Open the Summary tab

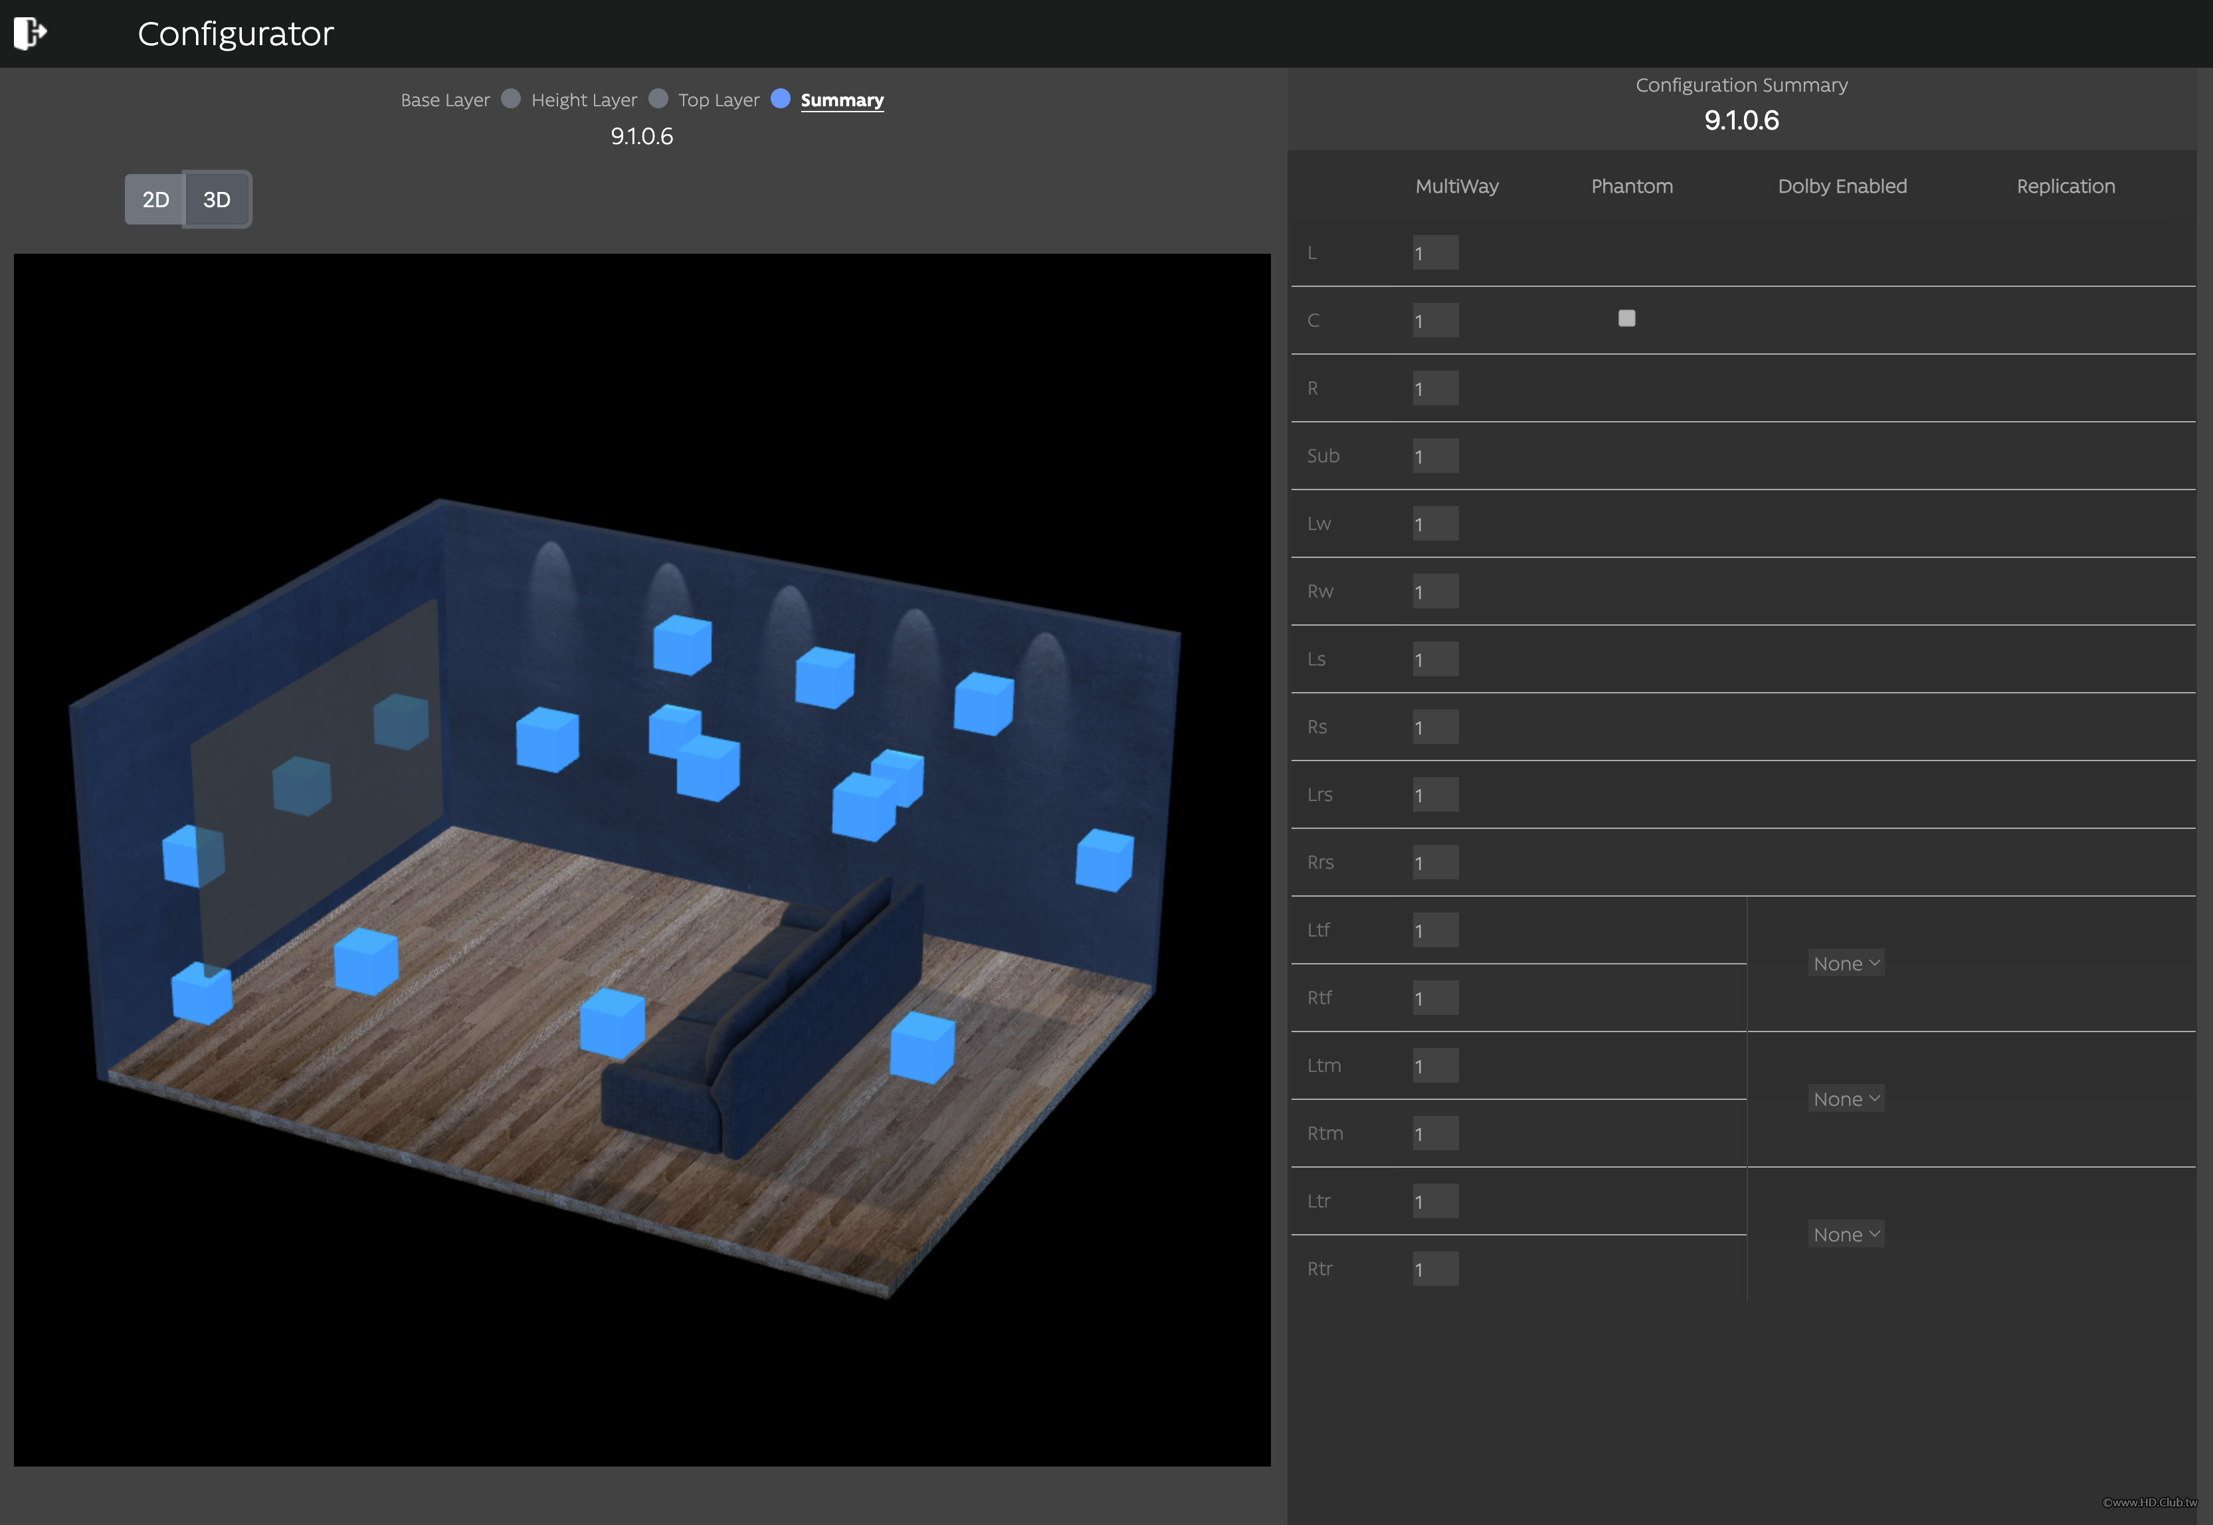841,100
